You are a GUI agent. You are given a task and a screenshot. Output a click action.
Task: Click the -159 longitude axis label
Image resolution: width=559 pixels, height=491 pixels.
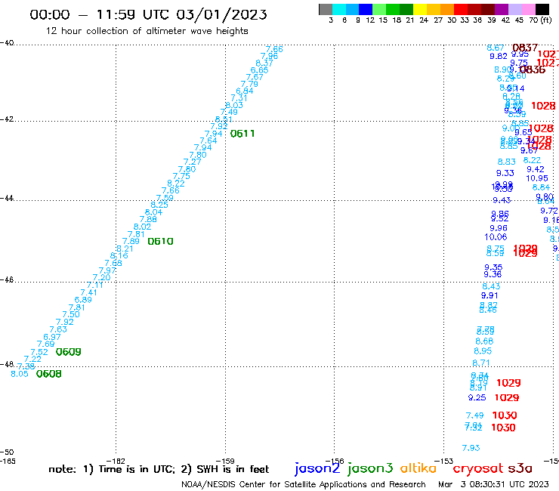(x=225, y=461)
